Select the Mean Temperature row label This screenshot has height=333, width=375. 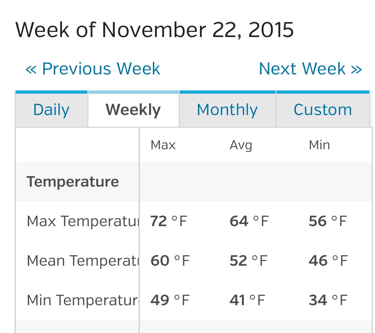point(83,261)
